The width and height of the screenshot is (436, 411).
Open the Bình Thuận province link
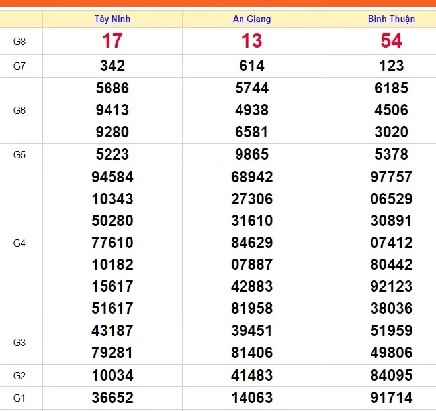pyautogui.click(x=391, y=19)
